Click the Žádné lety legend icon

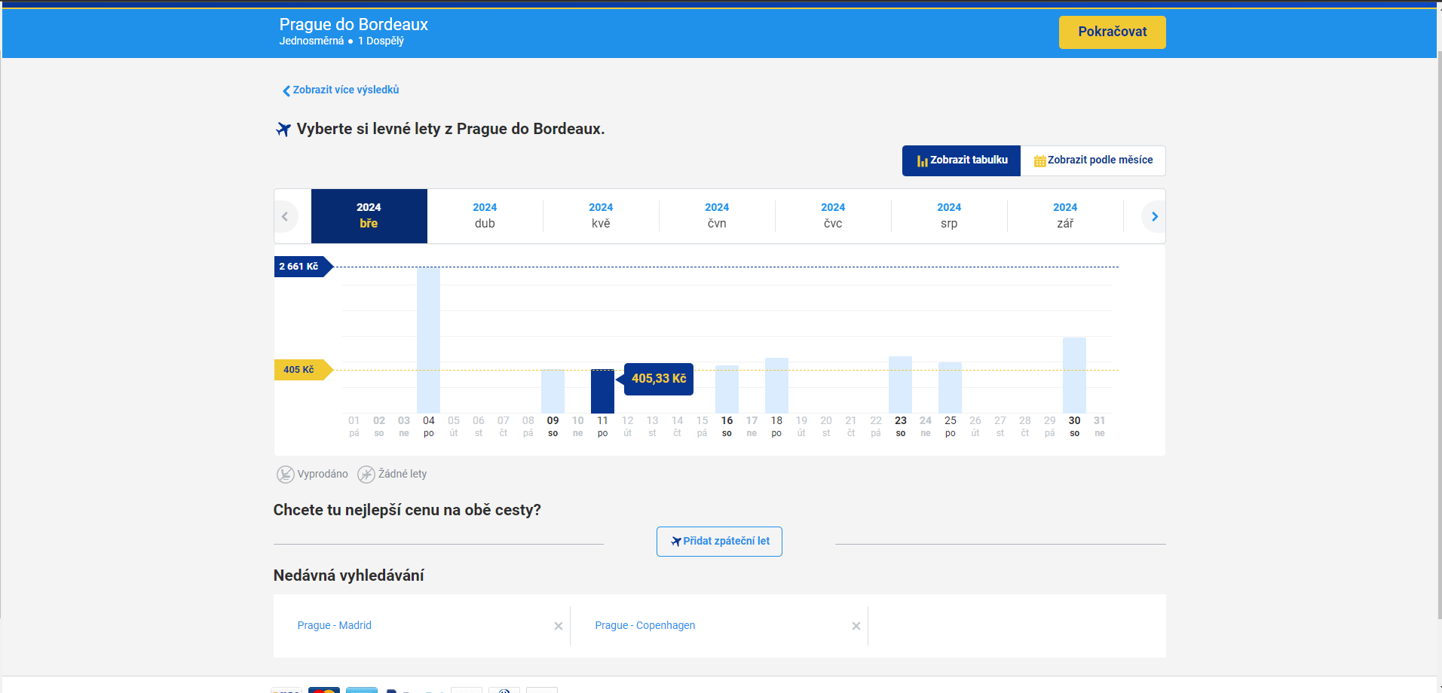(366, 474)
